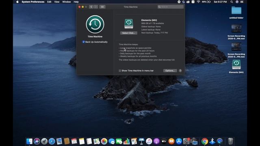Open Notification Center list icon
The image size is (260, 146).
tap(242, 2)
